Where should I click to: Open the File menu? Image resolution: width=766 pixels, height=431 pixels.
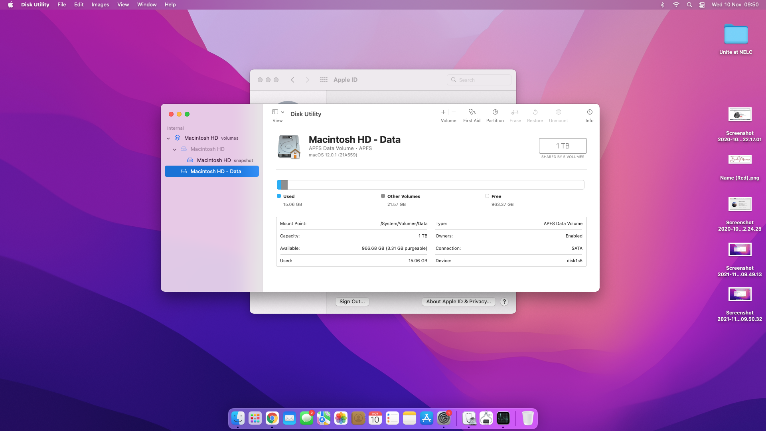[61, 5]
